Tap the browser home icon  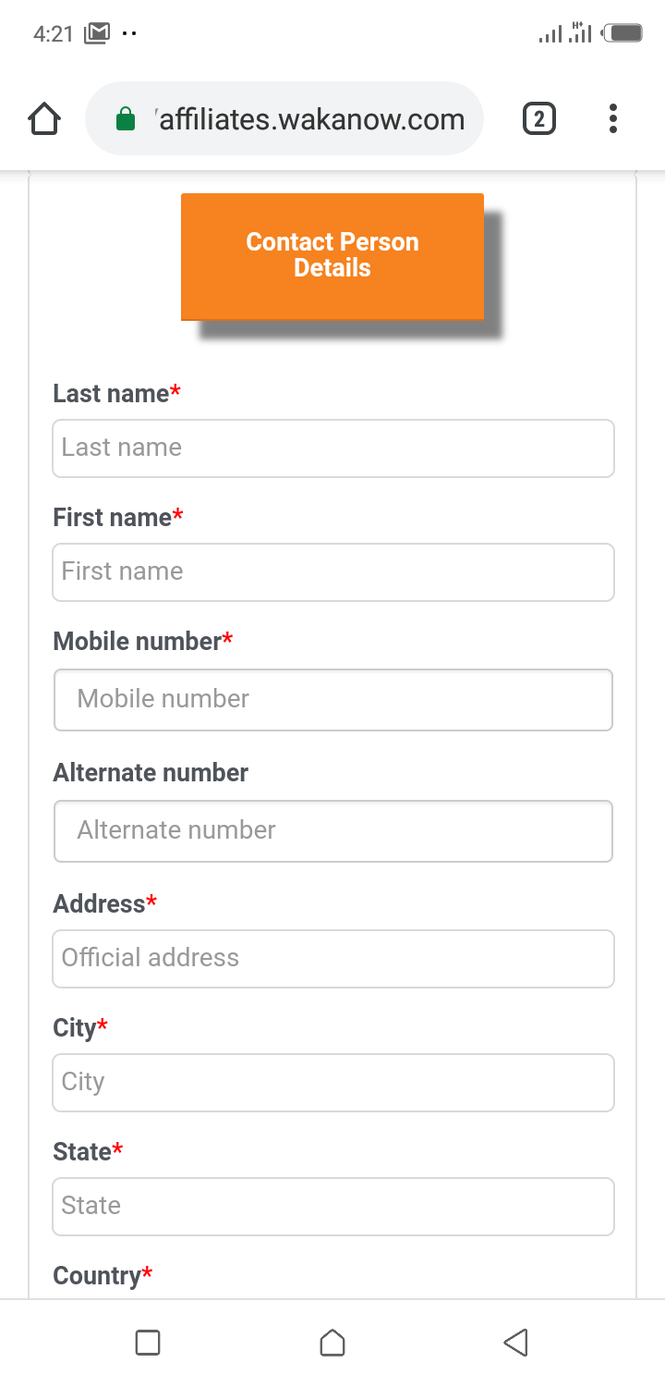44,119
